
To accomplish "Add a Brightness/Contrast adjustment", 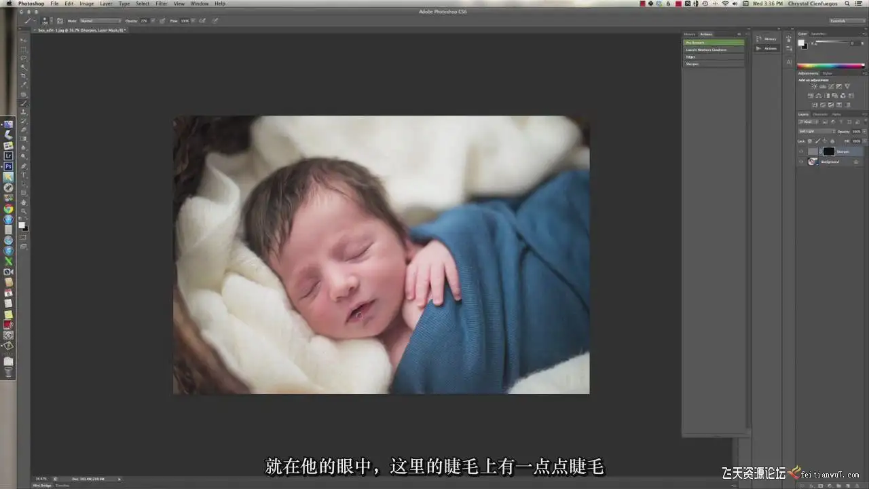I will click(813, 86).
